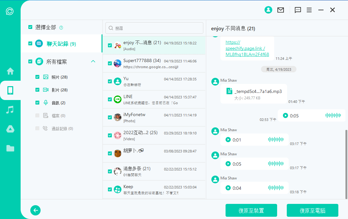Deselect the Supert777888 conversation checkbox
The width and height of the screenshot is (348, 219).
tap(110, 63)
